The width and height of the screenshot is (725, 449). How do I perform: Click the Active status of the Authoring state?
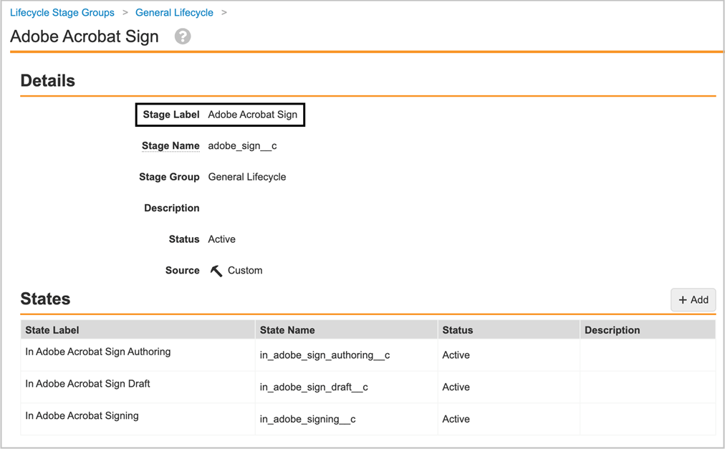point(456,354)
